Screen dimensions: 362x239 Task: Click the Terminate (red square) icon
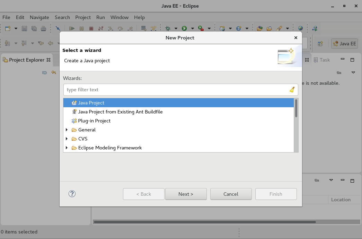(x=91, y=28)
